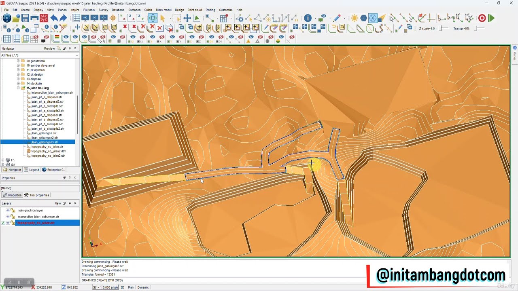Open folder icon in main toolbar
Viewport: 518px width, 291px height.
coord(16,18)
